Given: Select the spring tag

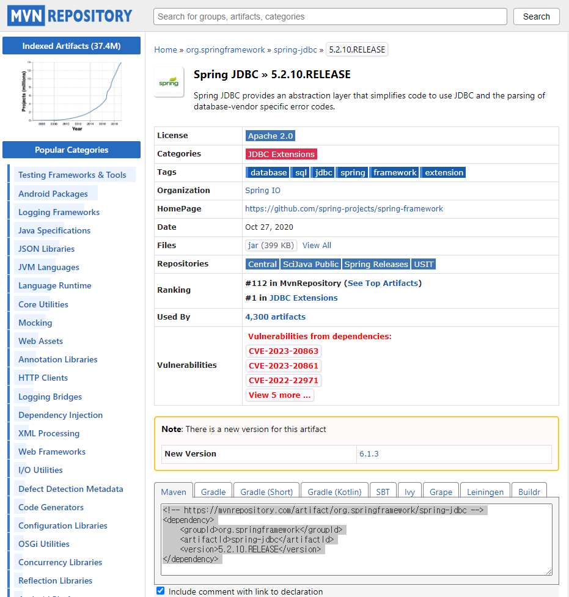Looking at the screenshot, I should [353, 172].
